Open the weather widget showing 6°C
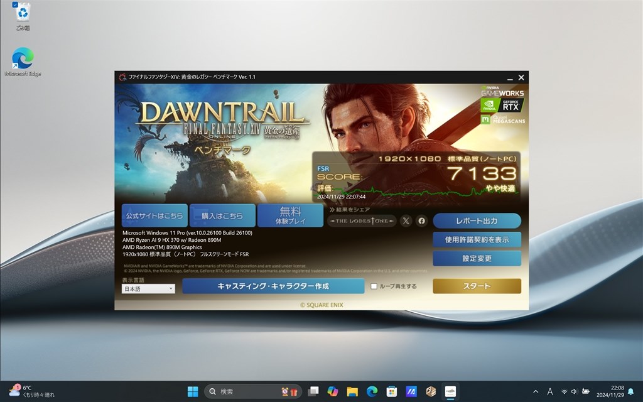 pyautogui.click(x=32, y=391)
